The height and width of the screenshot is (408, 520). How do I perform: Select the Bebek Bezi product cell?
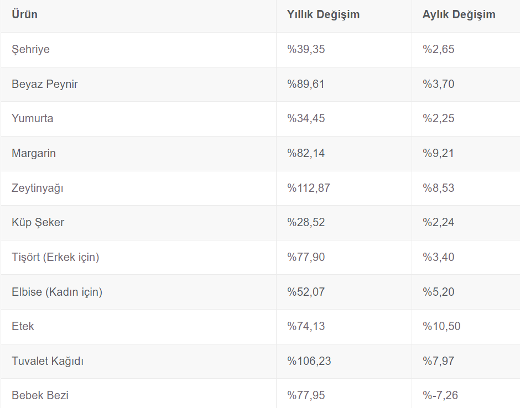click(x=40, y=396)
